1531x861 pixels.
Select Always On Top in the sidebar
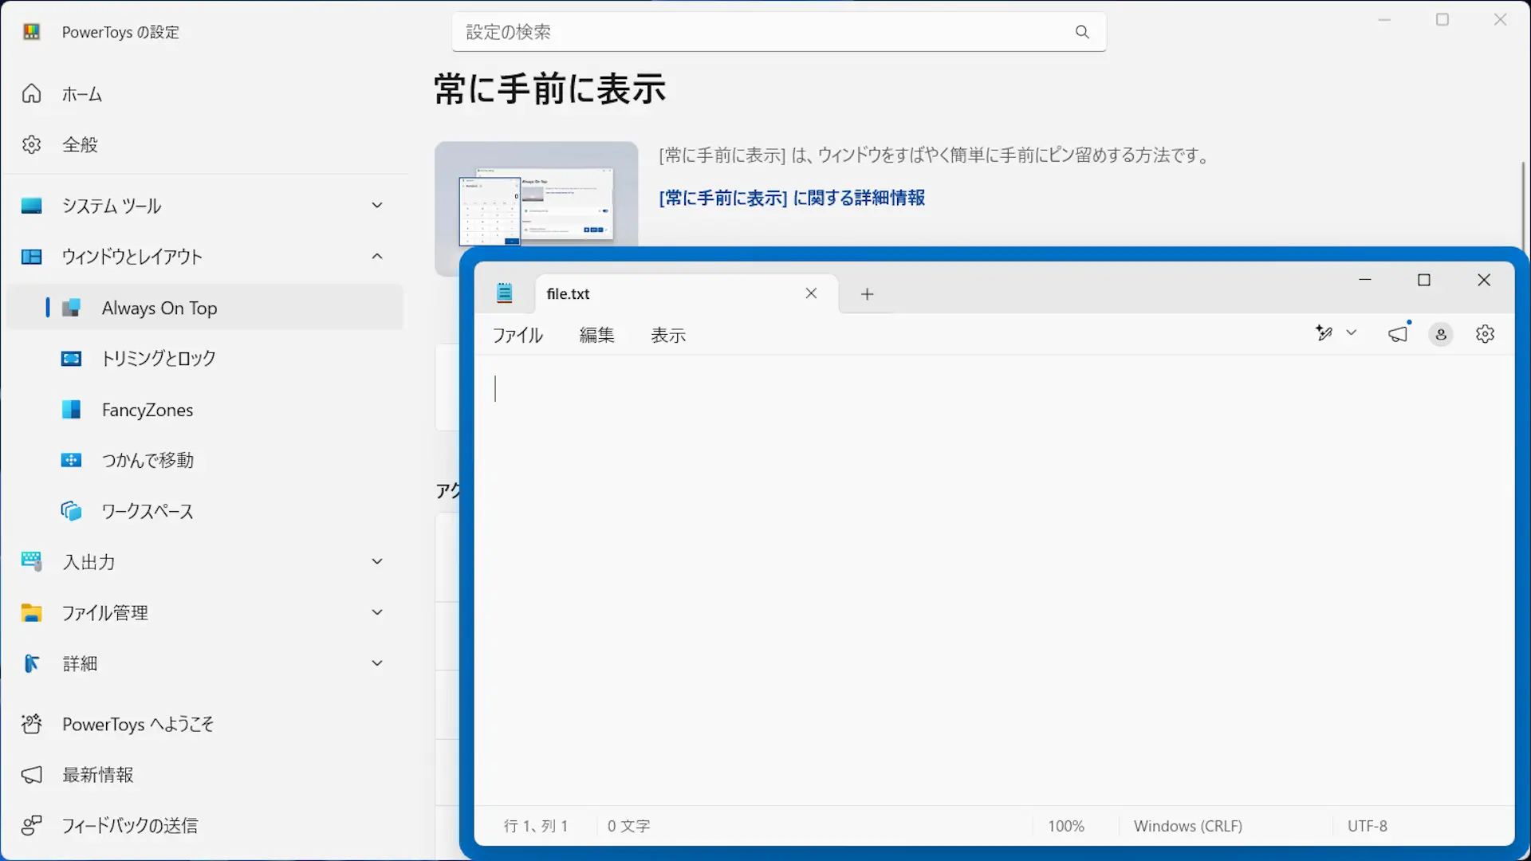click(x=205, y=308)
